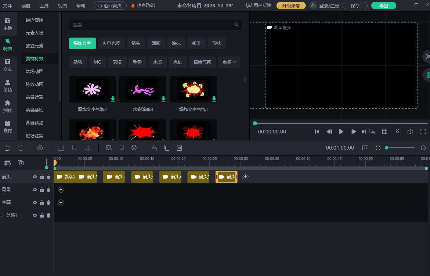Select the crop tool in timeline toolbar
Screen dimensions: 430x276
coord(75,148)
